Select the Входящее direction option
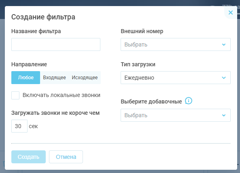The image size is (240, 173). [54, 78]
